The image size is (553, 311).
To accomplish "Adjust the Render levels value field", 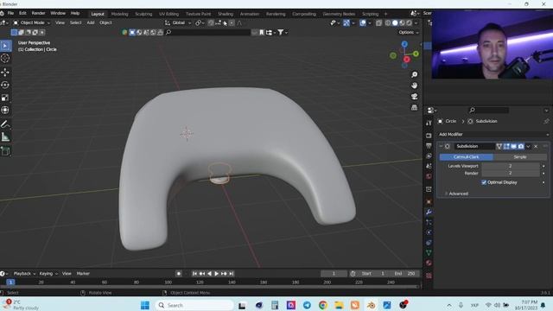I will point(511,173).
